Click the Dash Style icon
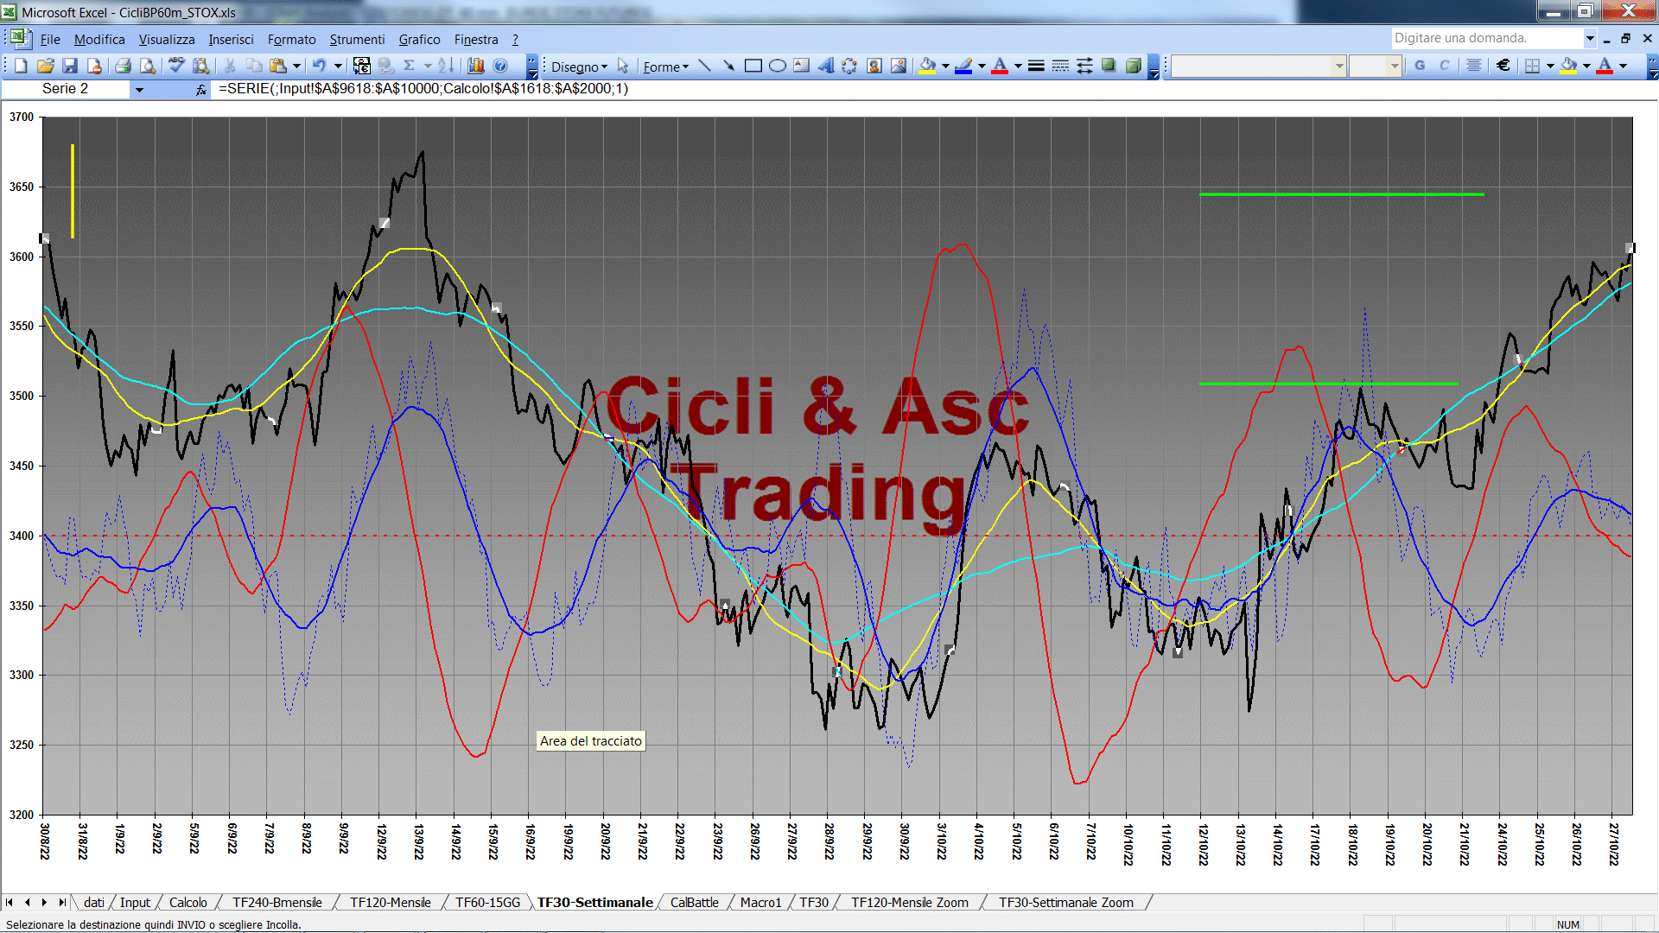1659x933 pixels. coord(1060,66)
